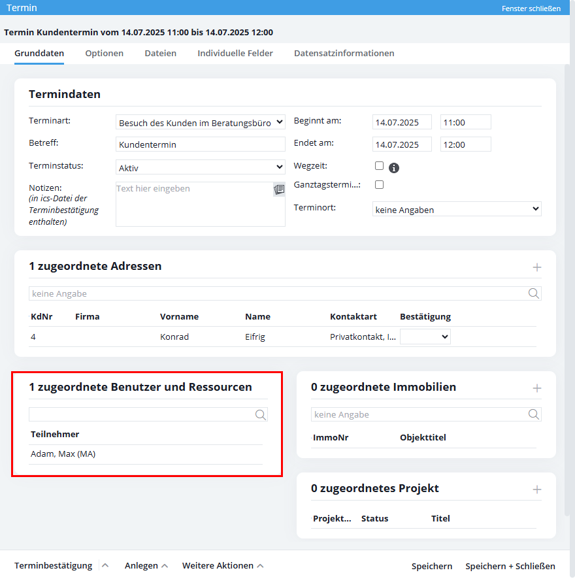Open the text templates icon next to Notizen
The width and height of the screenshot is (575, 579).
pyautogui.click(x=279, y=189)
